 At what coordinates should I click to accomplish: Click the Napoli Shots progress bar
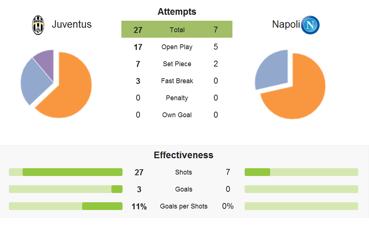pos(302,172)
